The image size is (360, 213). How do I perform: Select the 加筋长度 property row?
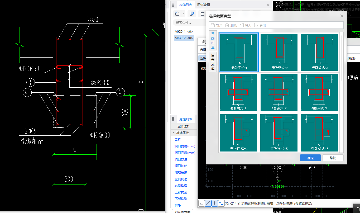point(184,172)
